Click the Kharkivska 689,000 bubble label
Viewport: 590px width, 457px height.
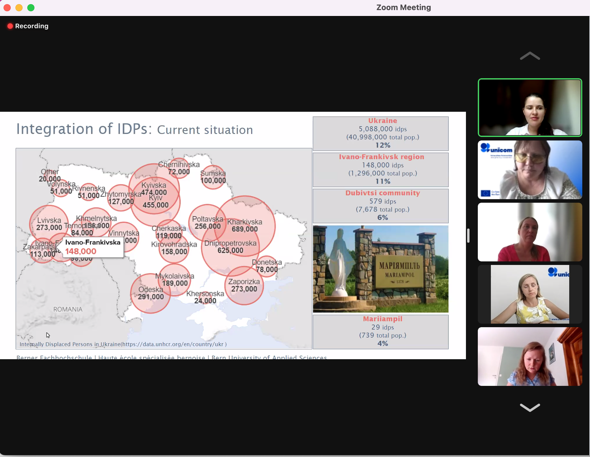click(245, 226)
